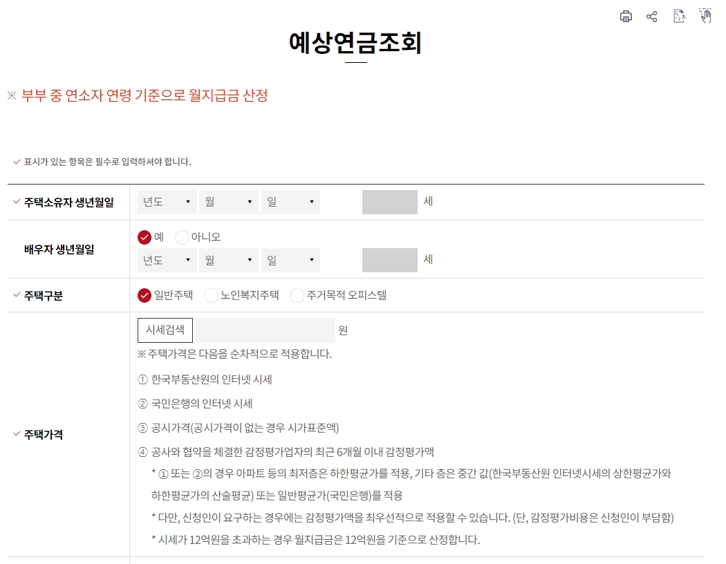Click the document download icon
Screen dimensions: 726x564
pyautogui.click(x=678, y=17)
